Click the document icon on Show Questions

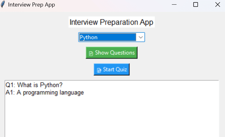pos(91,53)
